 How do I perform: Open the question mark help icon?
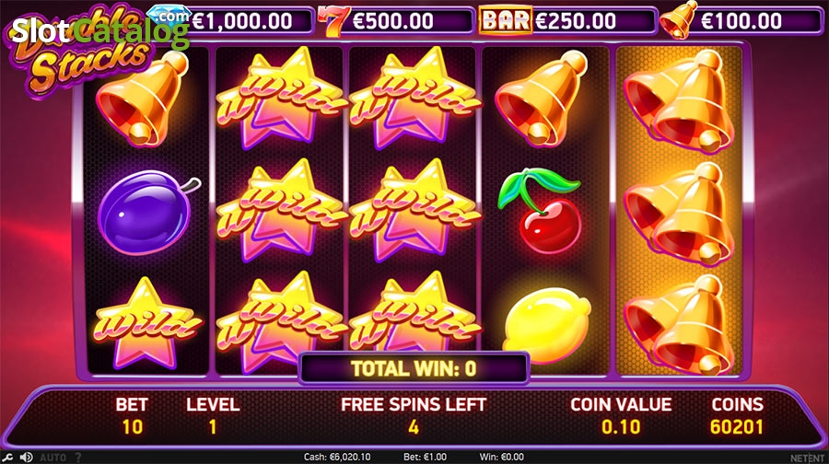click(x=78, y=458)
